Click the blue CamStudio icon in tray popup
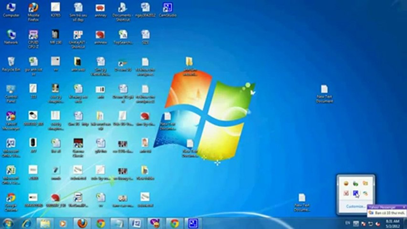This screenshot has width=407, height=229. [x=356, y=193]
